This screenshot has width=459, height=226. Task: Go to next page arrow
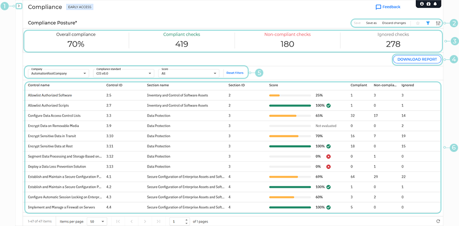click(x=145, y=222)
